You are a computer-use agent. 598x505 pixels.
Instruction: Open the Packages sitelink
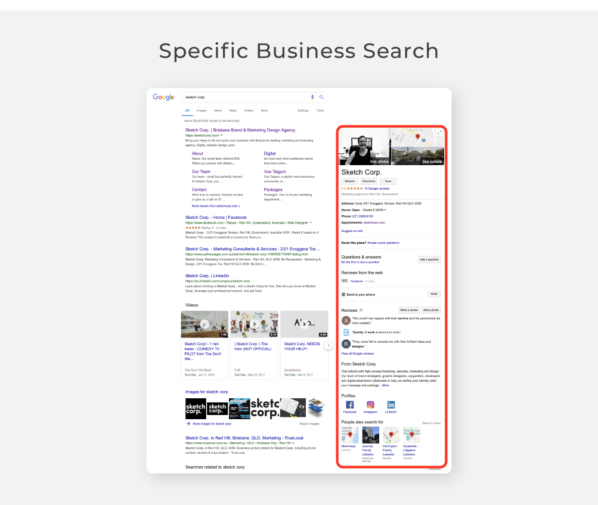click(x=273, y=190)
